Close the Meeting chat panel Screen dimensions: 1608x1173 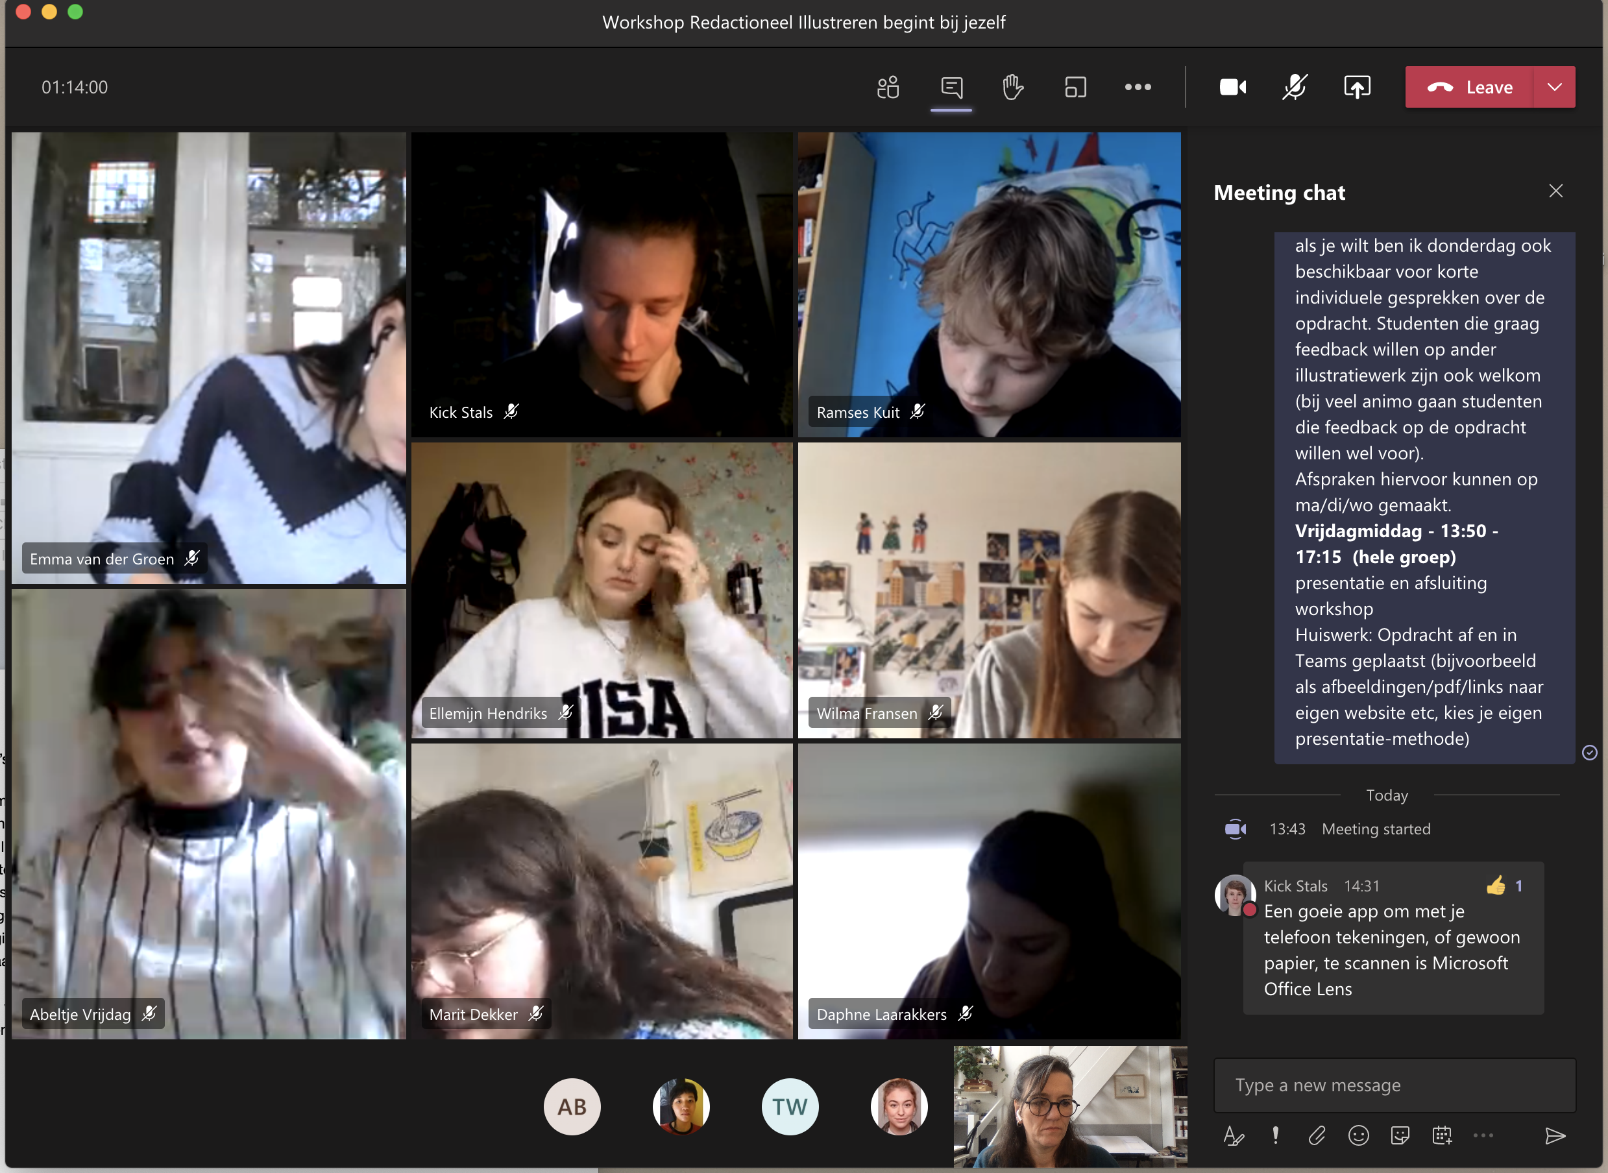(1555, 191)
